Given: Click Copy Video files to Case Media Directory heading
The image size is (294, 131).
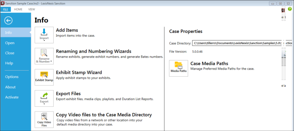Looking at the screenshot, I should tap(104, 115).
